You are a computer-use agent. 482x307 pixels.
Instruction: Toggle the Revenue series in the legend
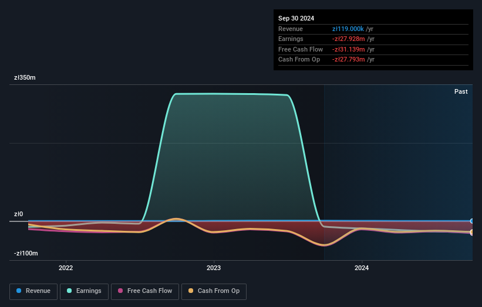point(33,291)
